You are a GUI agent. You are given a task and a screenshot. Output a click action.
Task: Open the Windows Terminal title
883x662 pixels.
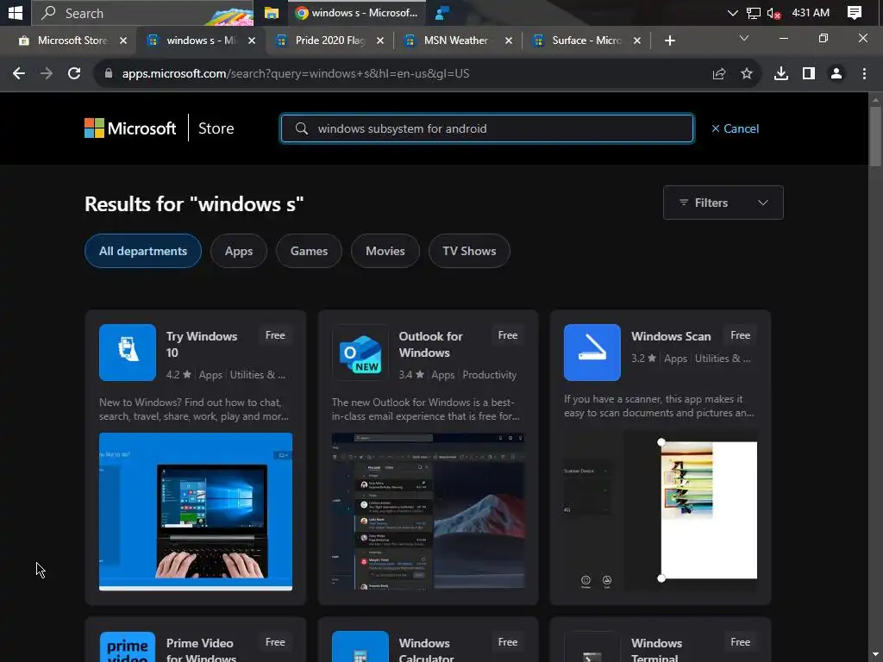(656, 650)
